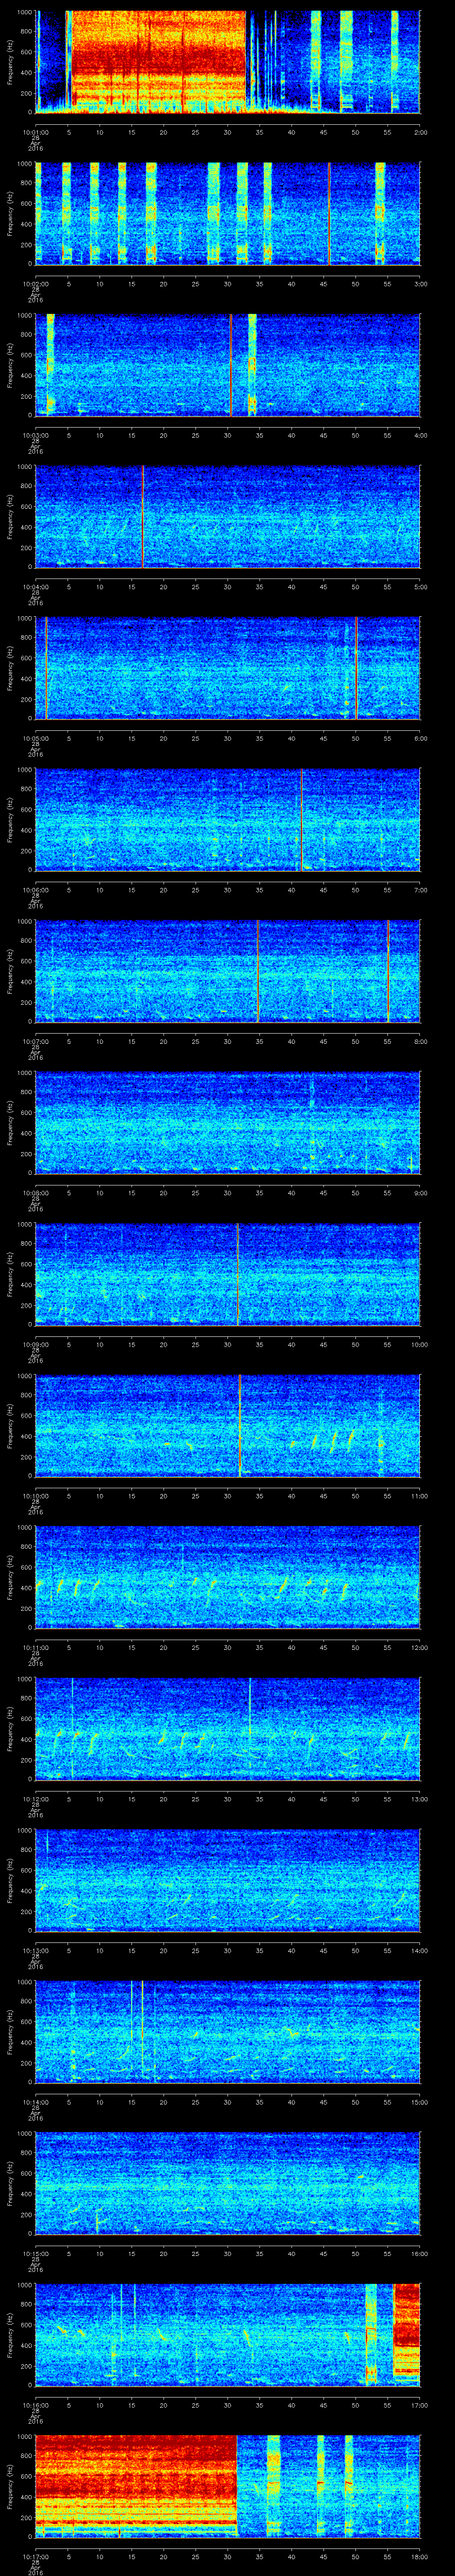The image size is (455, 2576).
Task: Select the "10:04:00" time label
Action: pos(35,587)
